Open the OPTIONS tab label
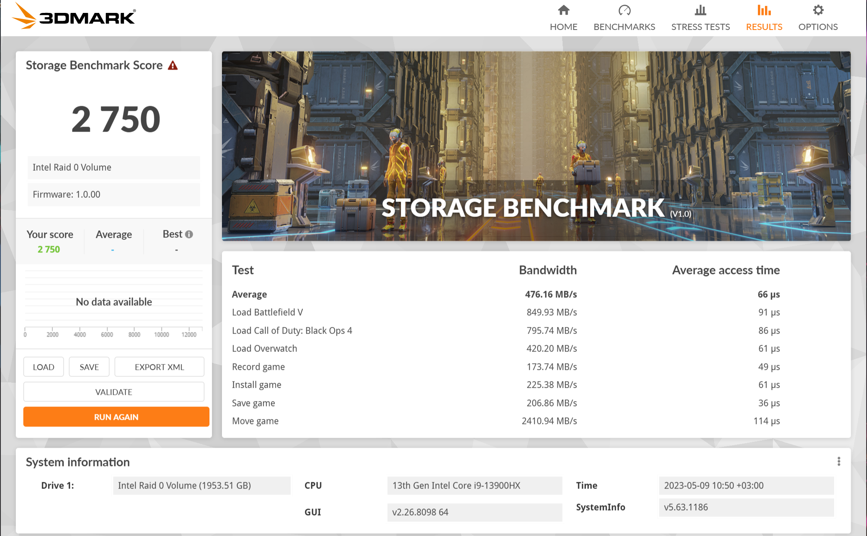 (818, 27)
